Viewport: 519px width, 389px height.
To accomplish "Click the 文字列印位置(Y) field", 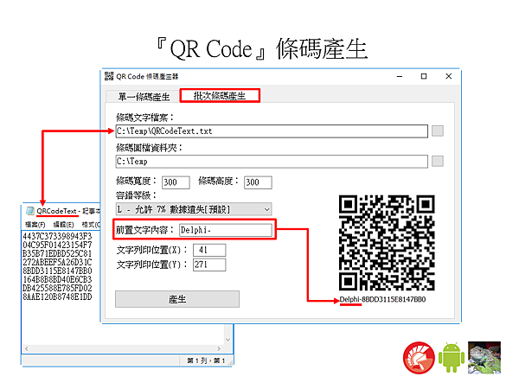I will 209,265.
